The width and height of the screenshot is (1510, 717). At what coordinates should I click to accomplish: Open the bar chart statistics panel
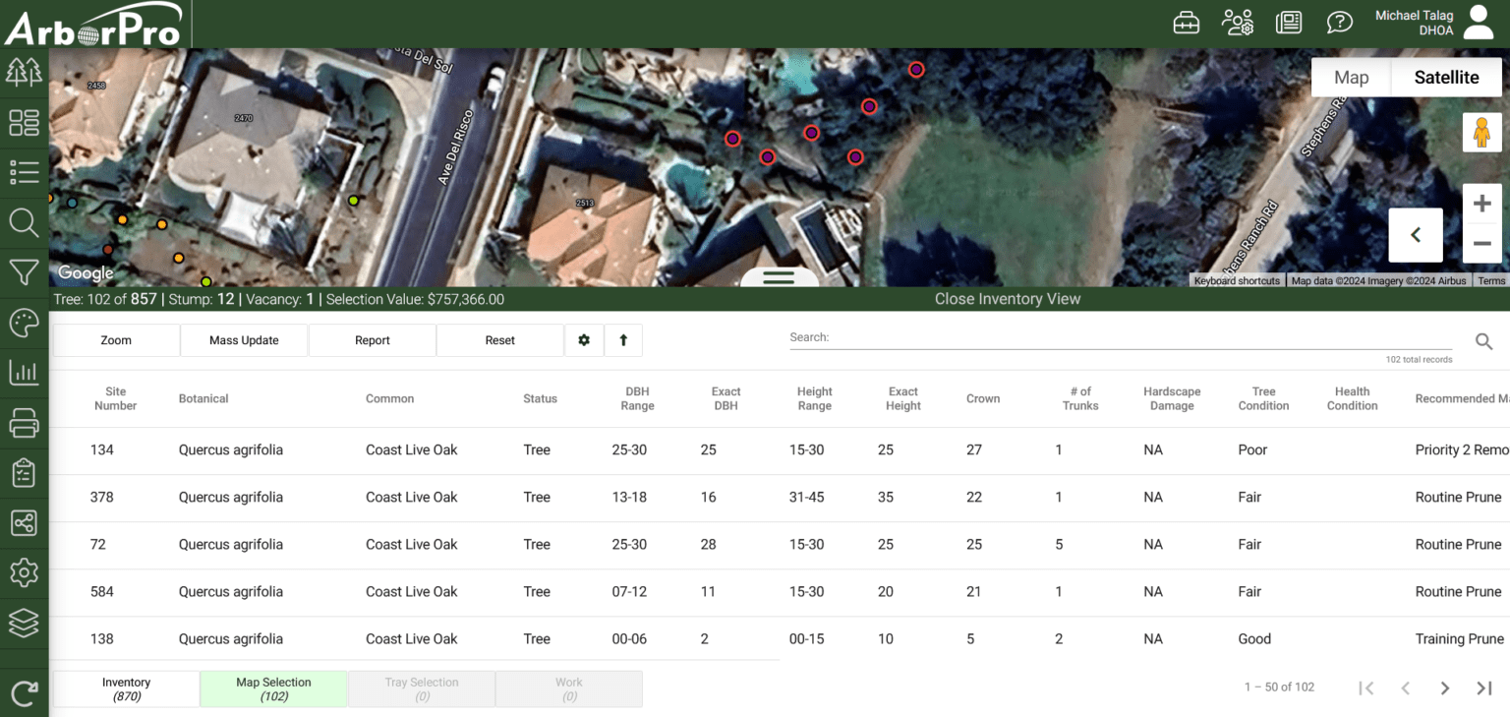(24, 373)
